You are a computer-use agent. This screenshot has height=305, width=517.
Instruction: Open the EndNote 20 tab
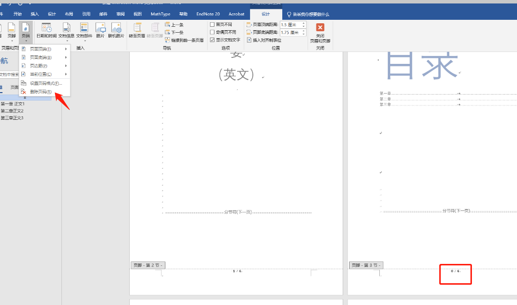click(x=208, y=14)
